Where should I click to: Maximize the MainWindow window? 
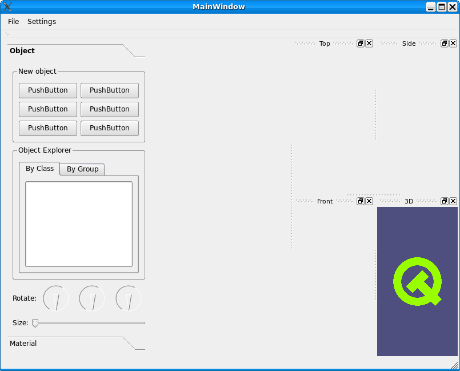pyautogui.click(x=442, y=7)
